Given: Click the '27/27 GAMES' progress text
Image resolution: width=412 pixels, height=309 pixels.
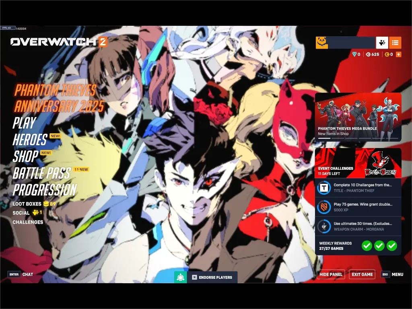Looking at the screenshot, I should point(332,248).
